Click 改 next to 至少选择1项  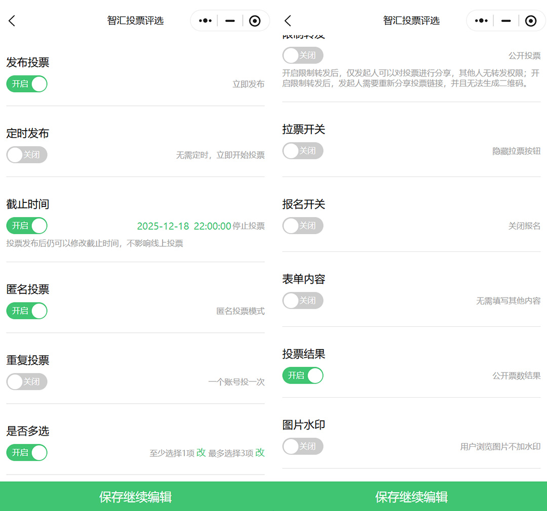(201, 453)
